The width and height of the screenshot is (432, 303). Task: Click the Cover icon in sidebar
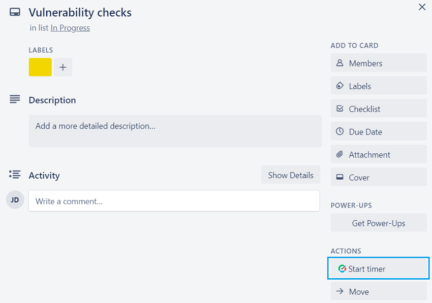point(340,178)
